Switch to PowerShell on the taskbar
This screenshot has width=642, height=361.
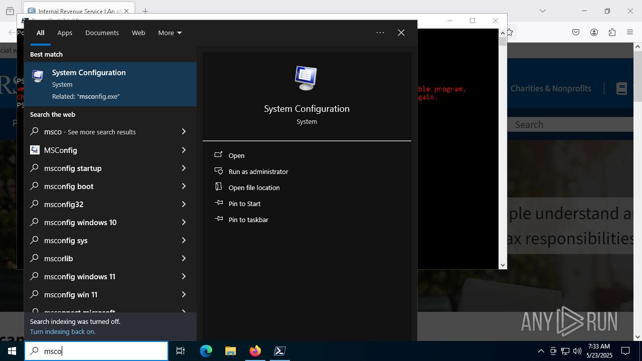tap(280, 351)
